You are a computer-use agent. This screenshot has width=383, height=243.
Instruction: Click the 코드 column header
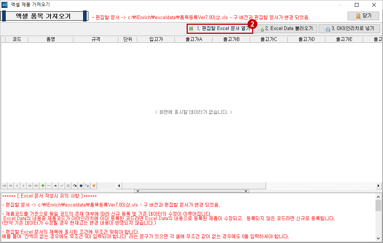point(17,39)
